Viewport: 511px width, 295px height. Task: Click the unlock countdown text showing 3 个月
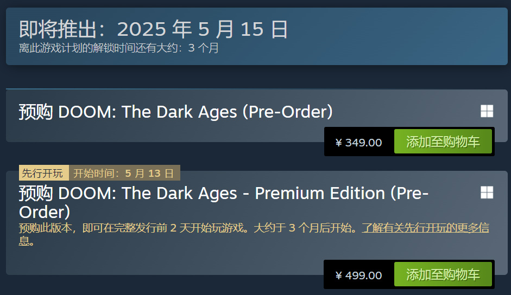[118, 48]
